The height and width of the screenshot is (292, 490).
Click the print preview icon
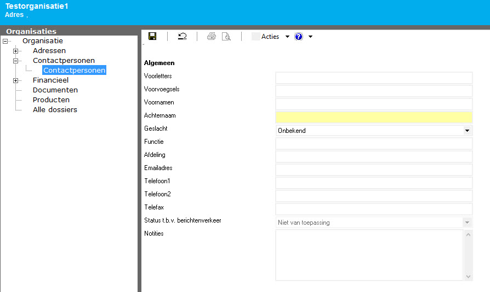pos(226,37)
